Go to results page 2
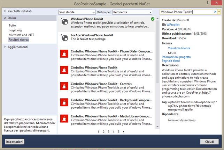224x150 pixels. click(x=103, y=132)
